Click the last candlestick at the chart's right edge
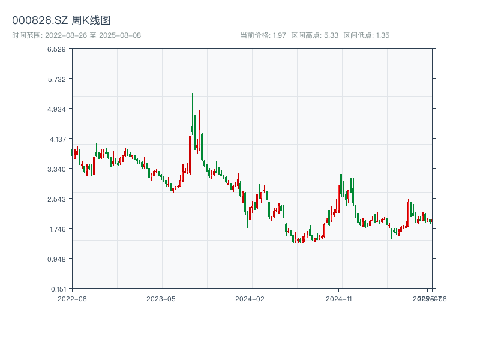The width and height of the screenshot is (480, 360). click(x=432, y=221)
